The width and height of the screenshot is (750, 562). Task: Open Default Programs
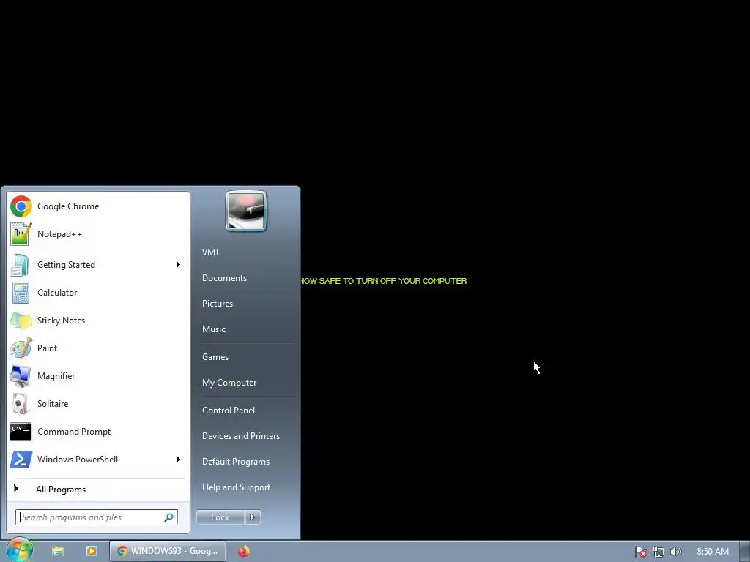pyautogui.click(x=236, y=462)
